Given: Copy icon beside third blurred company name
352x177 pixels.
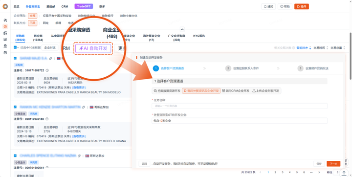Looking at the screenshot, I should 80,155.
